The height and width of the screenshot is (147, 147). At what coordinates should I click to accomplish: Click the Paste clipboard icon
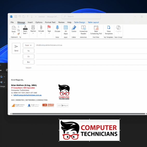click(14, 28)
